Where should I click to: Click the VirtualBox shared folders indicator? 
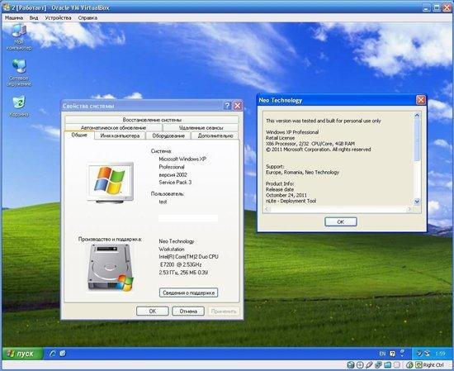388,365
